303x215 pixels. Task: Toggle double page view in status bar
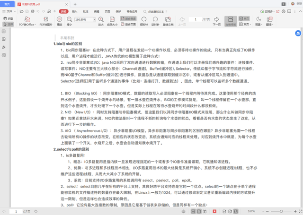click(205, 211)
